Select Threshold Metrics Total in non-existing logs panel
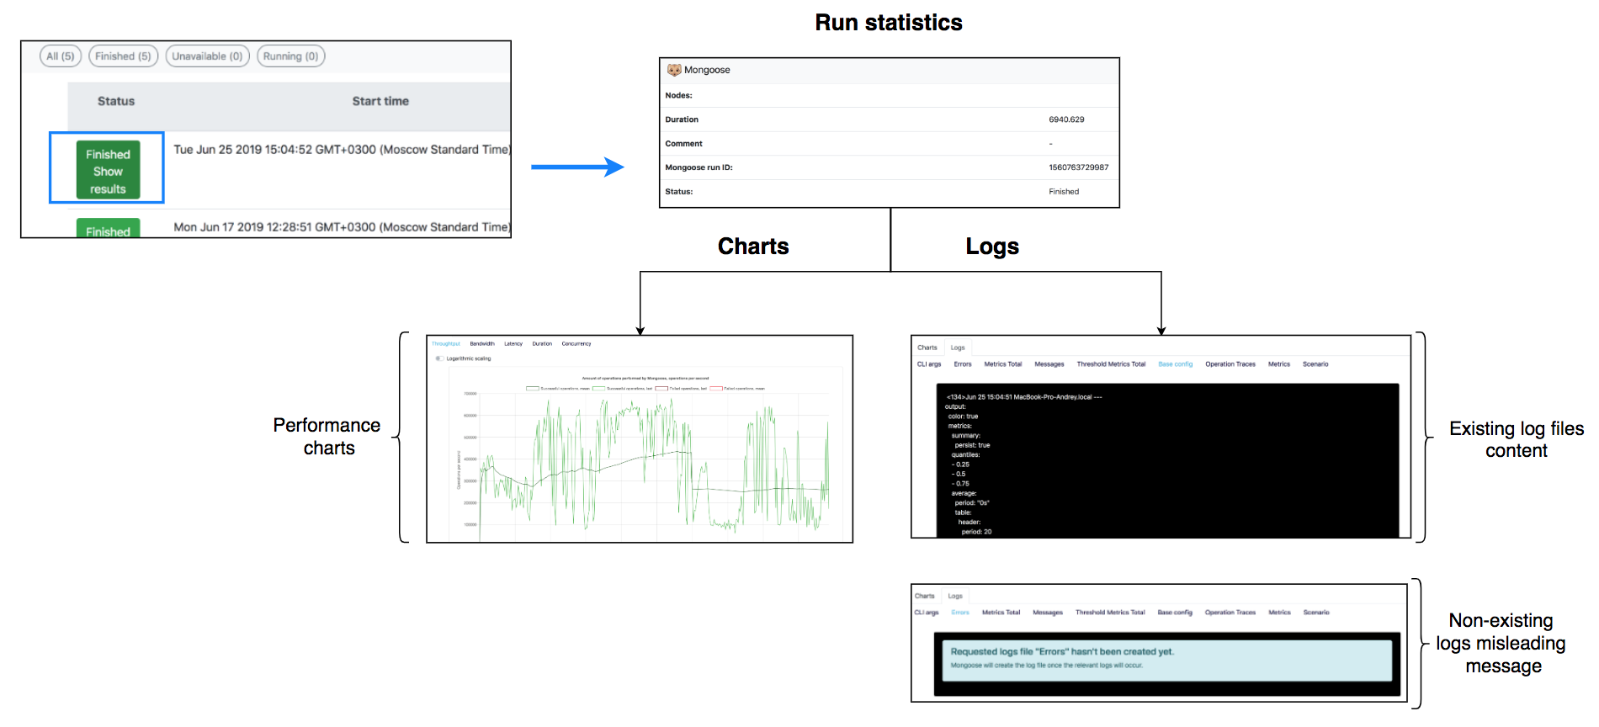 (x=1110, y=613)
